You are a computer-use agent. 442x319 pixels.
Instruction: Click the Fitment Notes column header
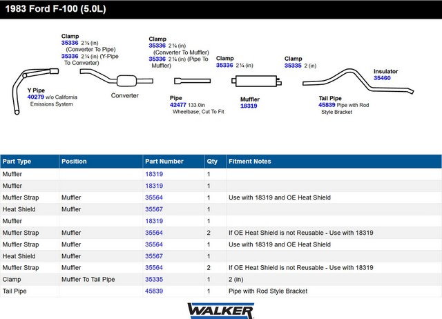coord(334,162)
